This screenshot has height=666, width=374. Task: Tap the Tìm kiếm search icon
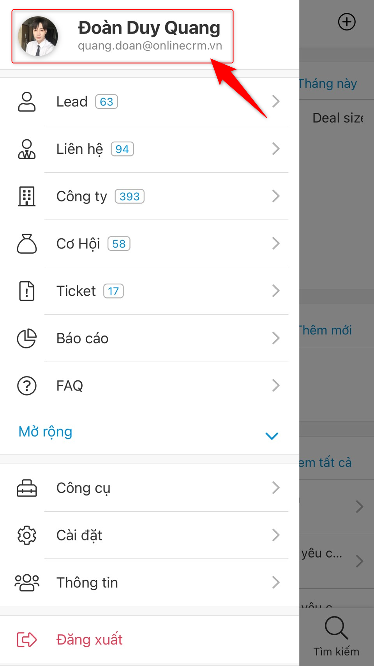click(x=336, y=628)
